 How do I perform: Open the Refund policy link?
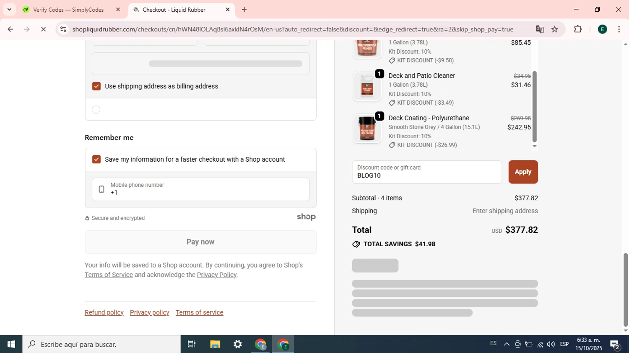(104, 313)
